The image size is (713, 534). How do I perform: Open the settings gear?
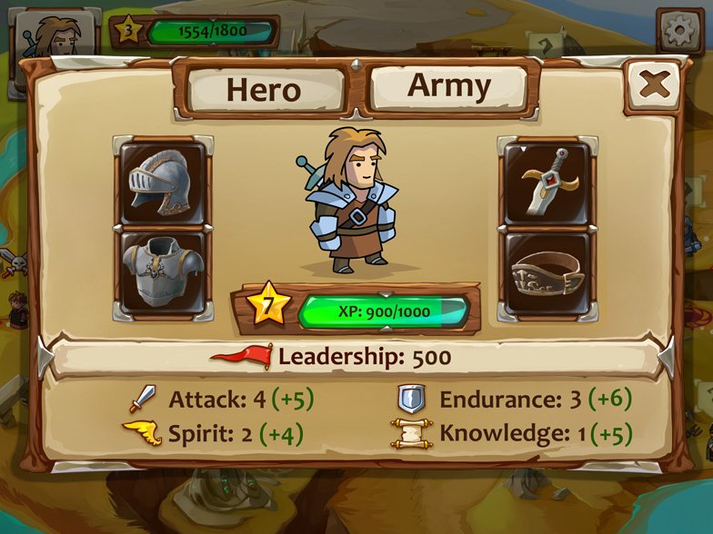point(679,31)
